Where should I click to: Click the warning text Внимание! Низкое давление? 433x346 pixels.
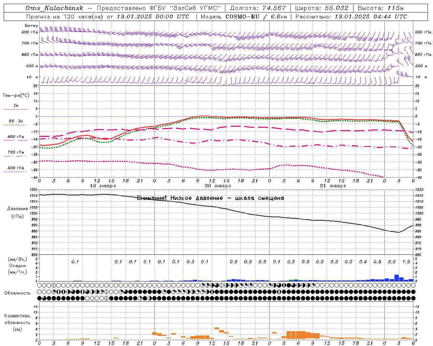tap(180, 198)
